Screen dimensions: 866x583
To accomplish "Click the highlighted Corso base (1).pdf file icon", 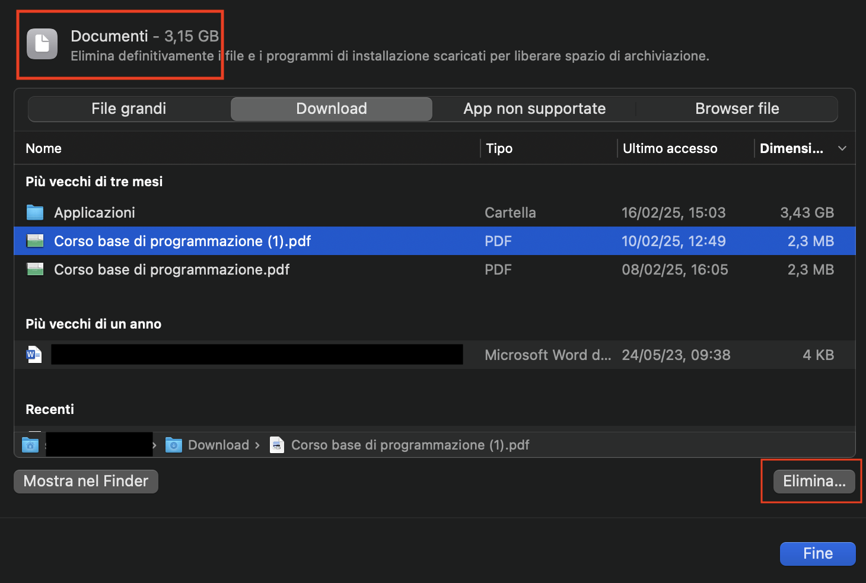I will pyautogui.click(x=35, y=241).
